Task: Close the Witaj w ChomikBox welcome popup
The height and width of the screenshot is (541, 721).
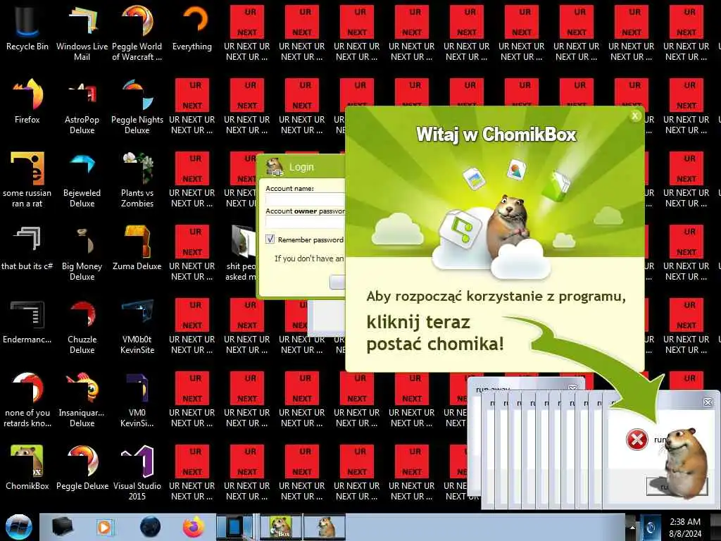Action: (635, 116)
